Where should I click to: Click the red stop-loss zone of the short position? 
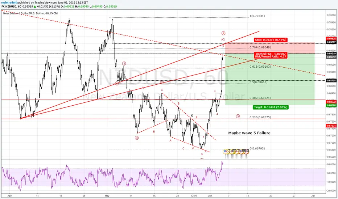pyautogui.click(x=270, y=48)
